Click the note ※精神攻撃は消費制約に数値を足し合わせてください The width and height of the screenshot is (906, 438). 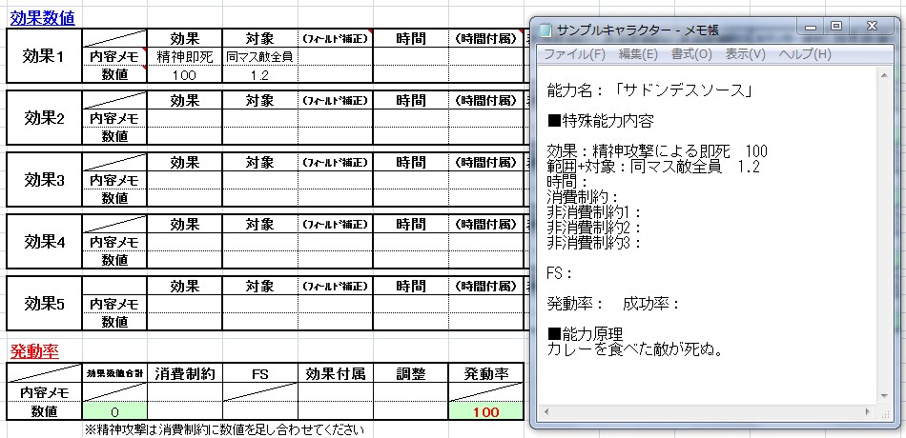(x=224, y=430)
